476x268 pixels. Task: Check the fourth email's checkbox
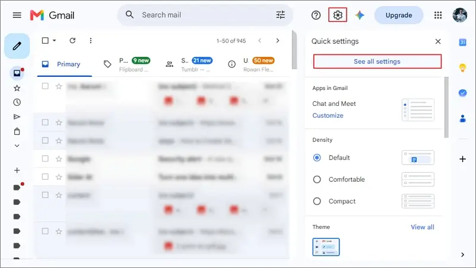tap(45, 159)
